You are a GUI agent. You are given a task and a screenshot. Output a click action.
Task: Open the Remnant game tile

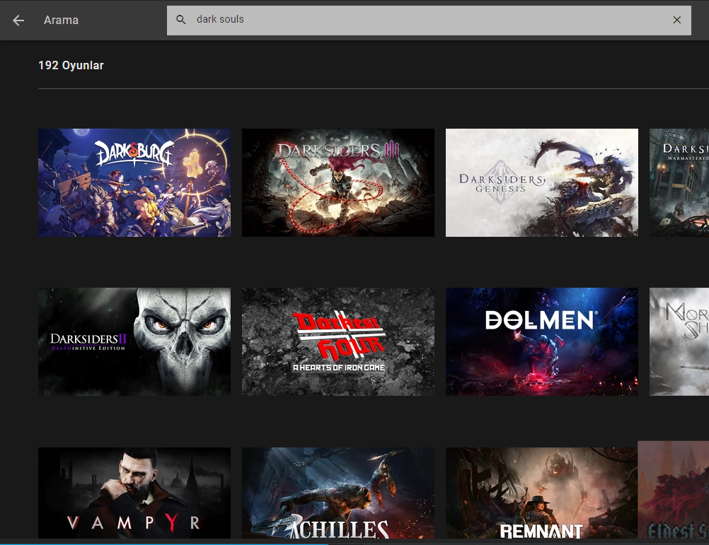click(541, 493)
